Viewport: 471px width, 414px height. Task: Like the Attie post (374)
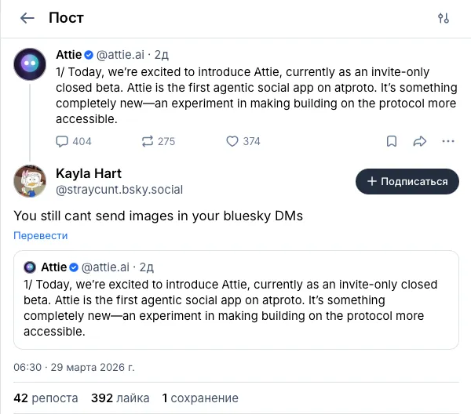232,141
